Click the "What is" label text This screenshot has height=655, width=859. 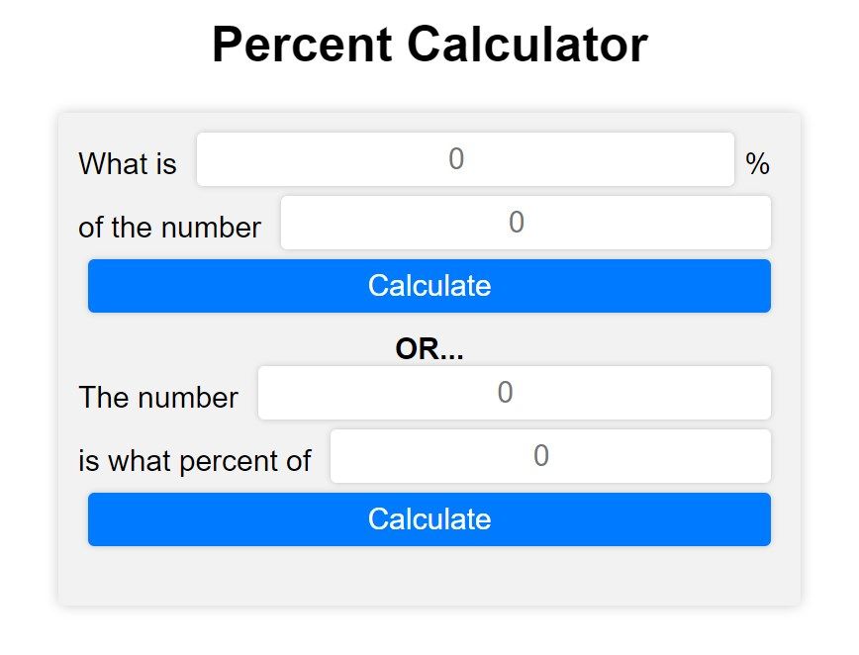coord(128,163)
